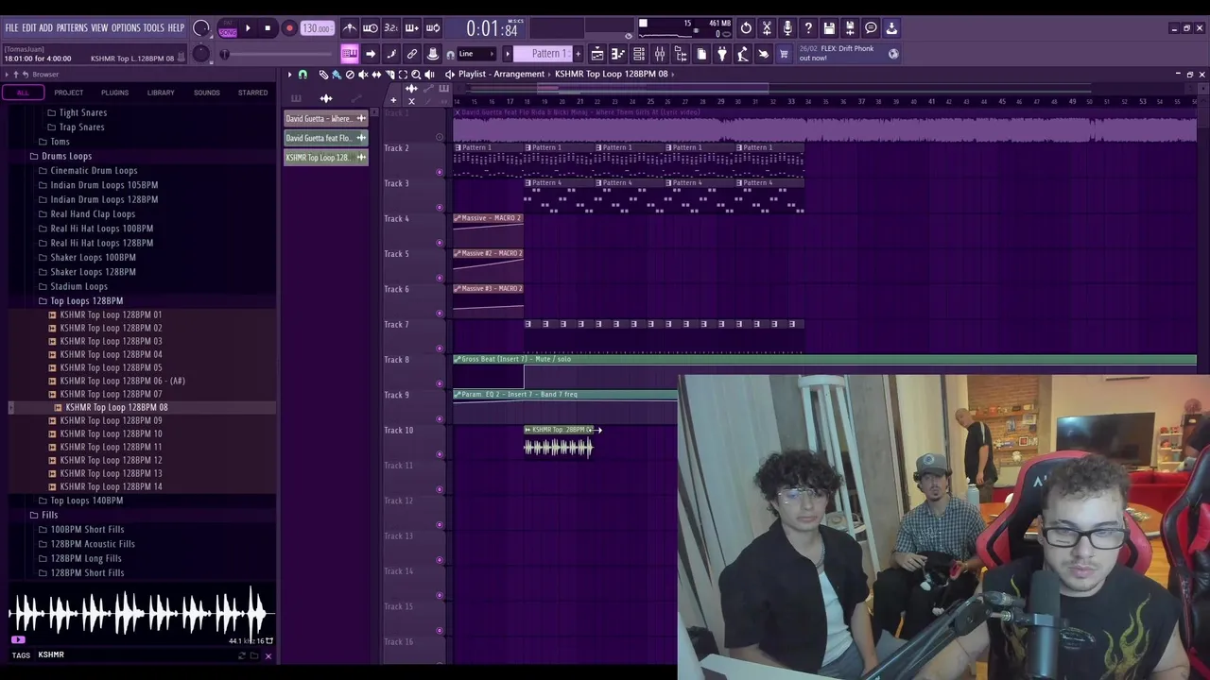Select the playlist mute tool
Screen dimensions: 1210x680
tap(363, 75)
